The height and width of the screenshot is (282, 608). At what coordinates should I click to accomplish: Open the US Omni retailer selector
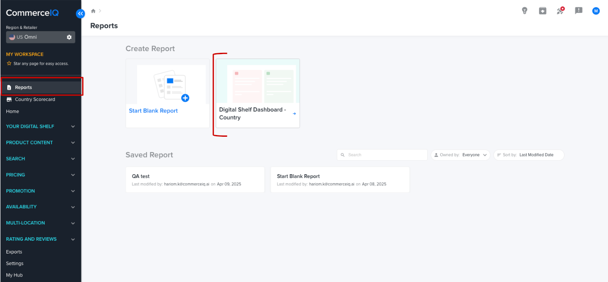[41, 37]
